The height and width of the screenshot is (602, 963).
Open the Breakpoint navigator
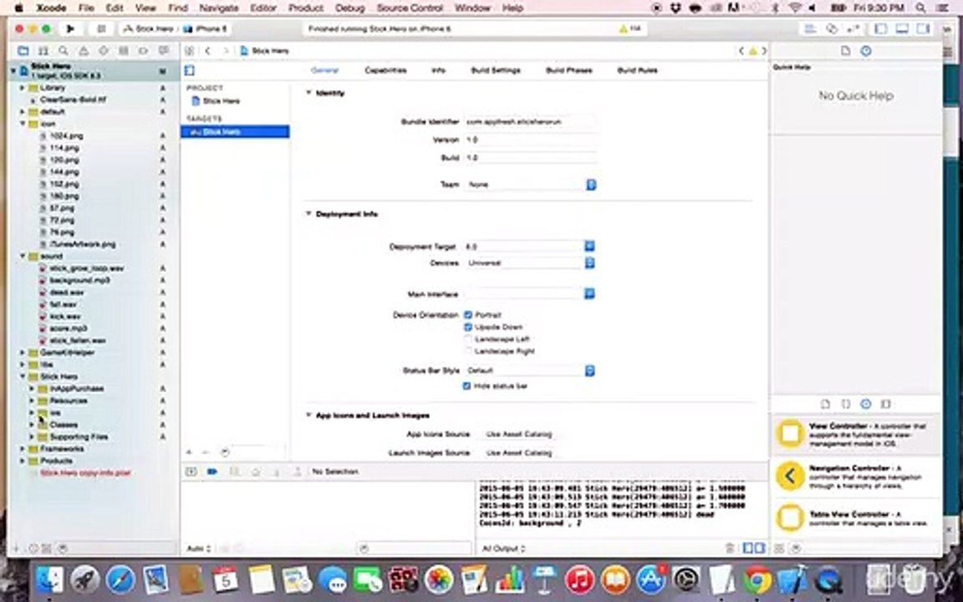tap(143, 51)
